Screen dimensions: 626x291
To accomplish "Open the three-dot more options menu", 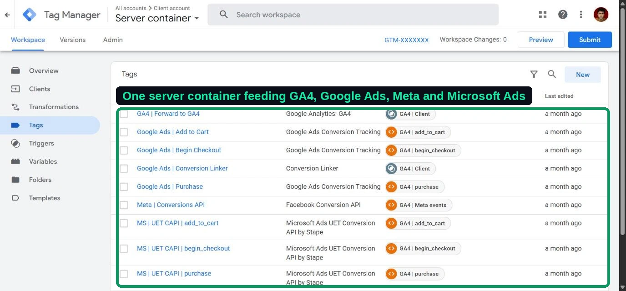I will [x=581, y=15].
